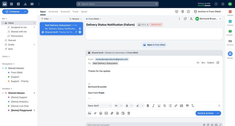Insert a block quote

(x=187, y=106)
